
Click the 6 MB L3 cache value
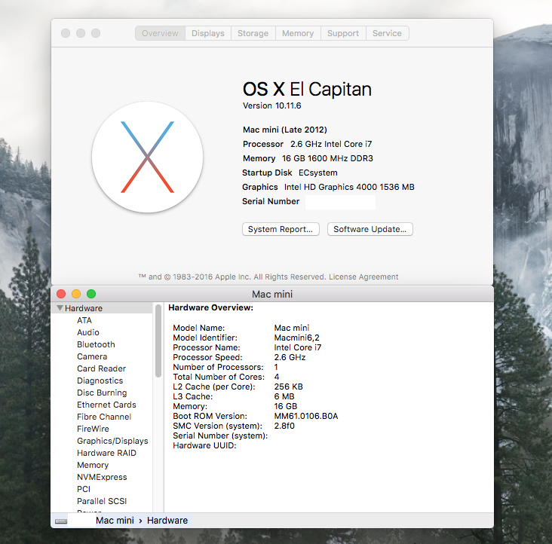tap(284, 396)
